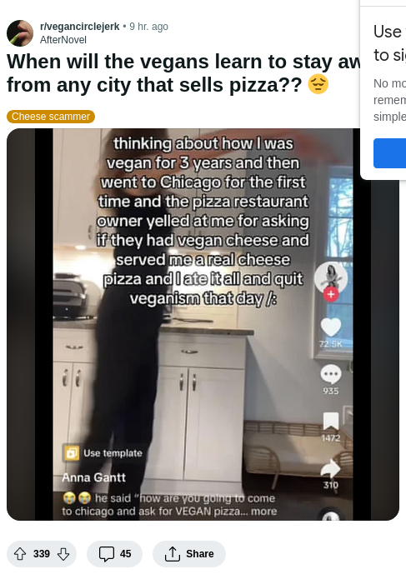
Task: Upvote the post with the up arrow
Action: point(20,554)
